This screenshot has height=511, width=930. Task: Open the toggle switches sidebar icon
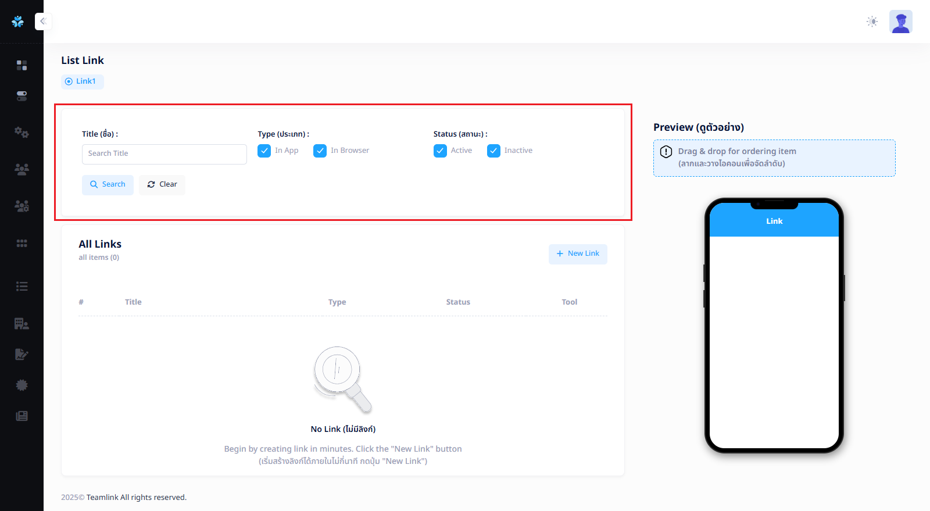22,96
